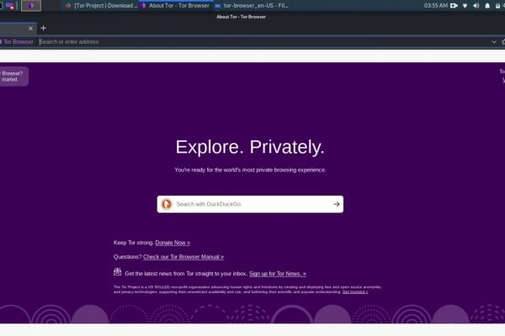The image size is (505, 336).
Task: Focus the Search with DuckDuckGo field
Action: [251, 204]
